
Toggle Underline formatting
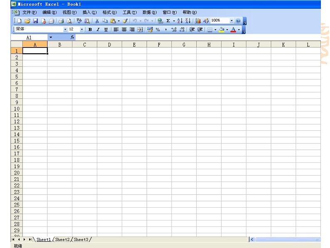tap(106, 30)
